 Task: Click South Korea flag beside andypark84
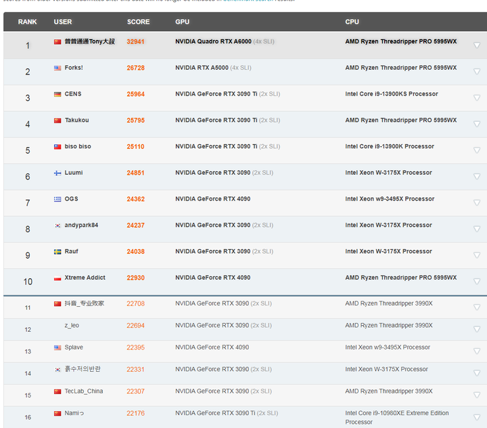coord(57,226)
